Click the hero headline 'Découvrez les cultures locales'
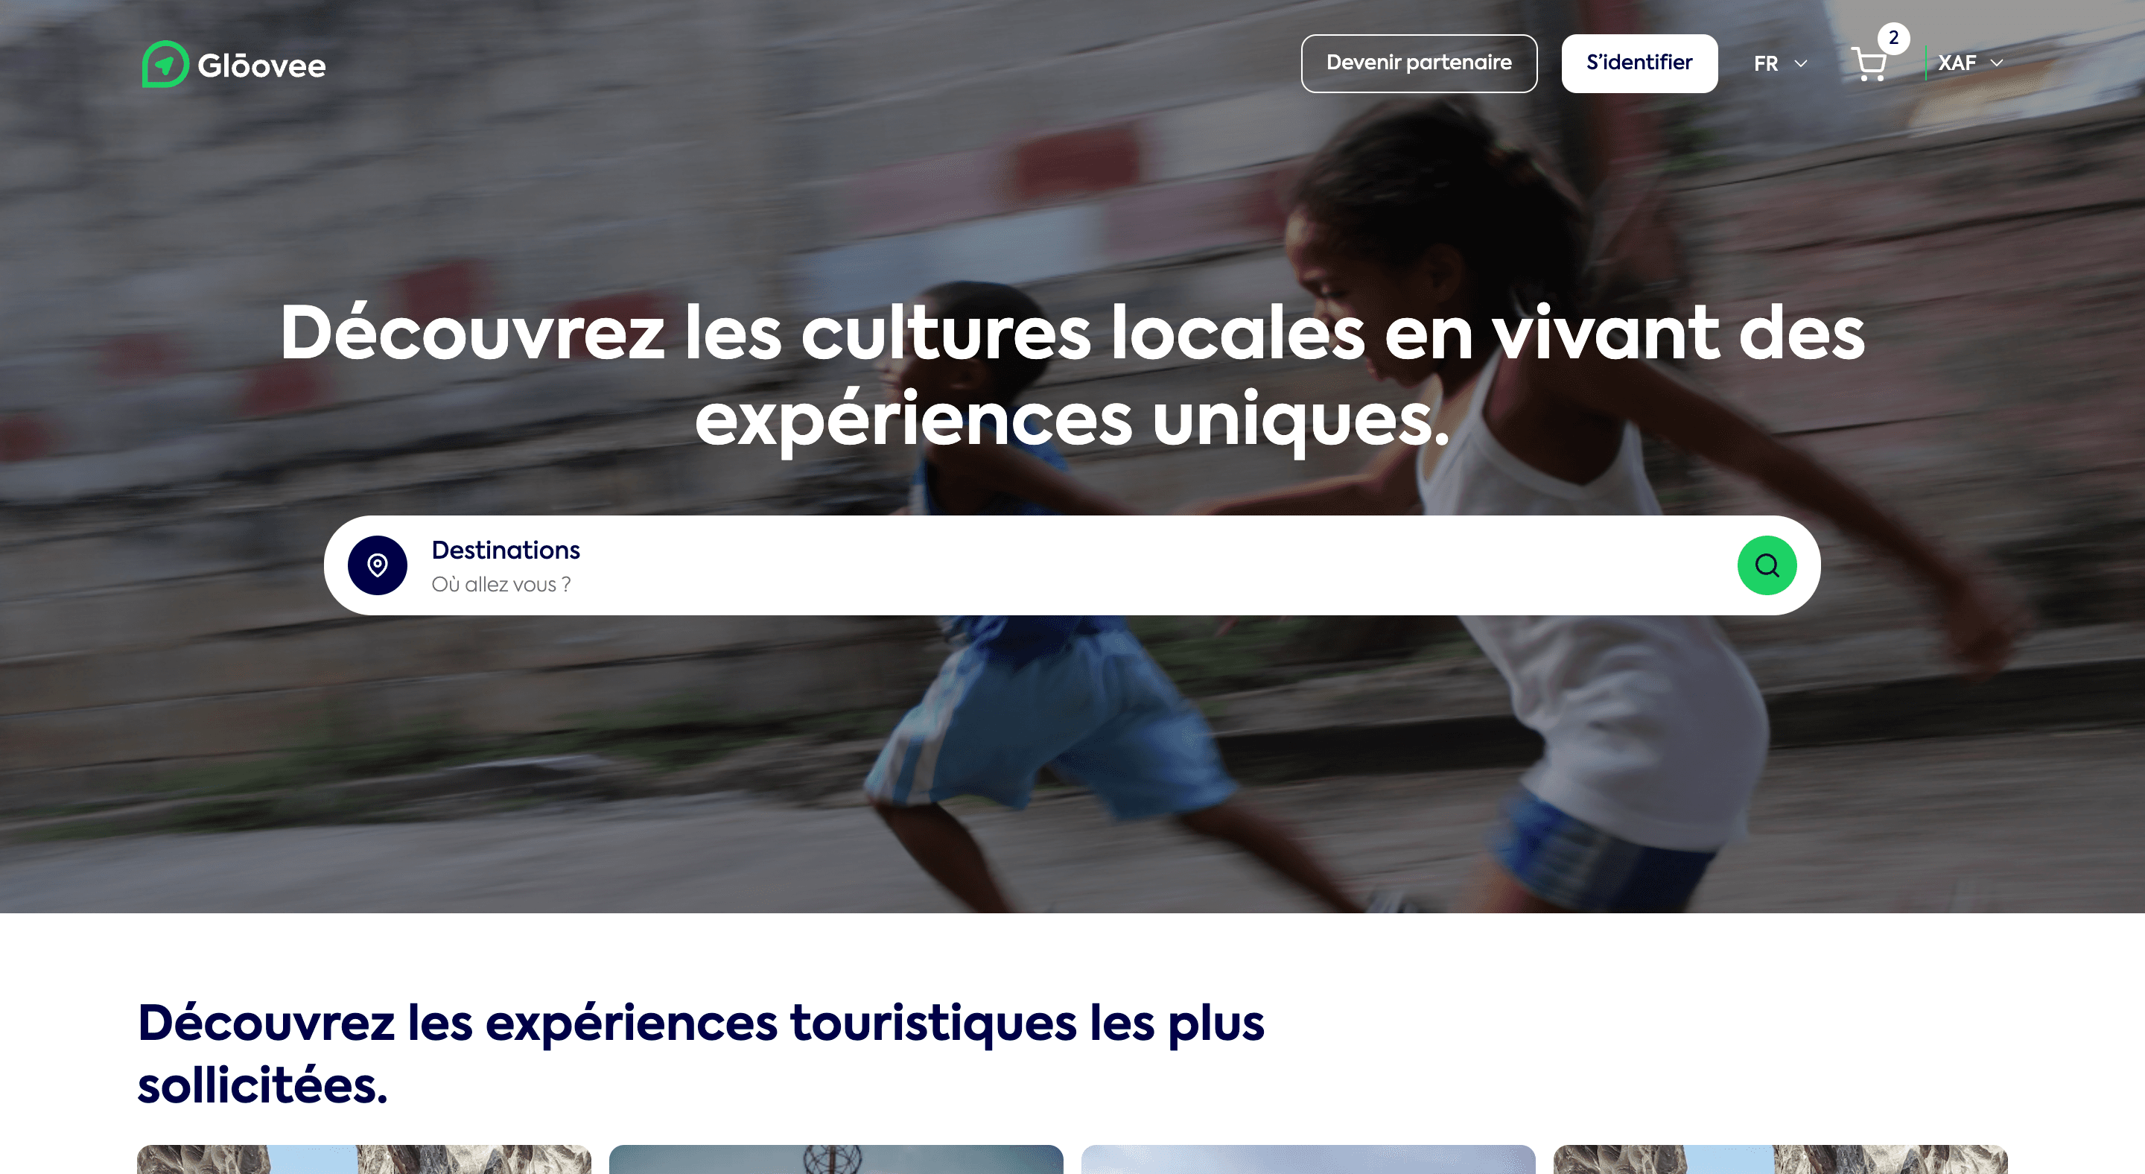Screen dimensions: 2145x1174 (x=822, y=332)
